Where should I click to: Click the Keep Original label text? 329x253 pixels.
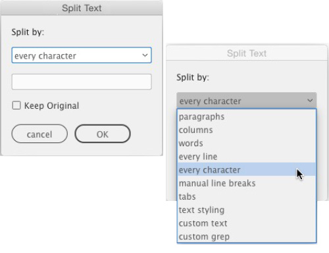pyautogui.click(x=51, y=105)
